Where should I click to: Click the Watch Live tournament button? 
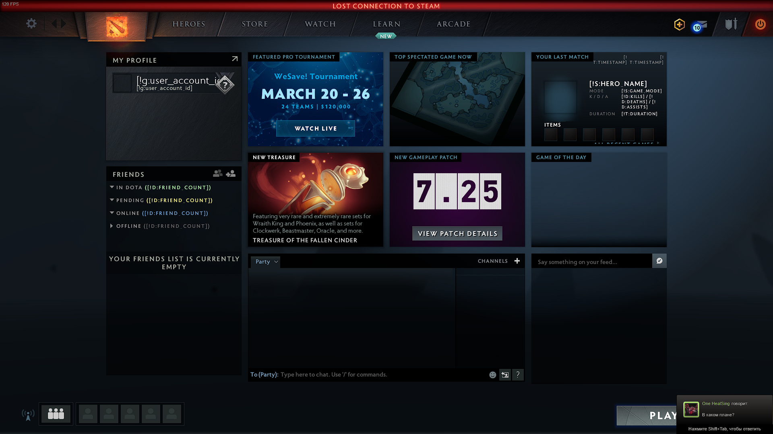click(x=316, y=128)
